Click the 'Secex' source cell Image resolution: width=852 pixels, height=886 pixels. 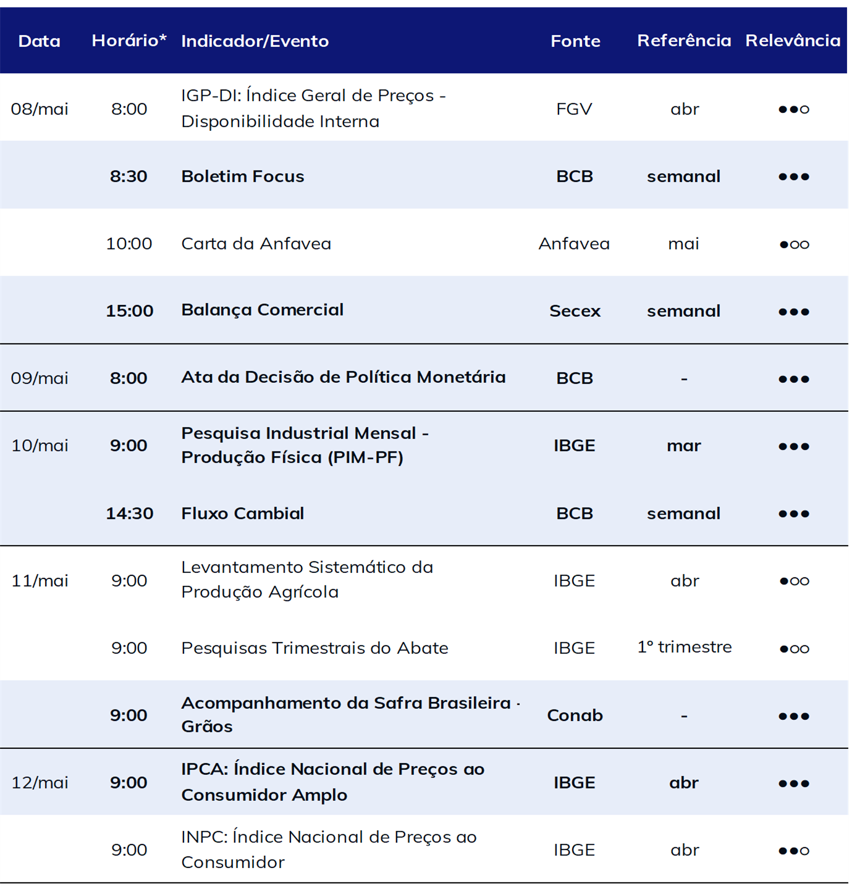click(x=575, y=311)
